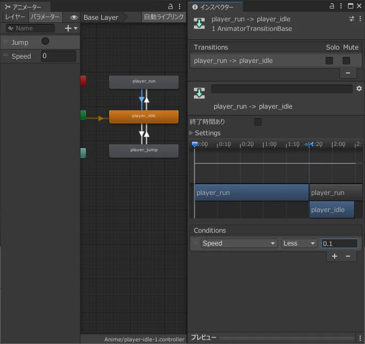The width and height of the screenshot is (365, 344).
Task: Open the Speed condition parameter dropdown
Action: (x=239, y=243)
